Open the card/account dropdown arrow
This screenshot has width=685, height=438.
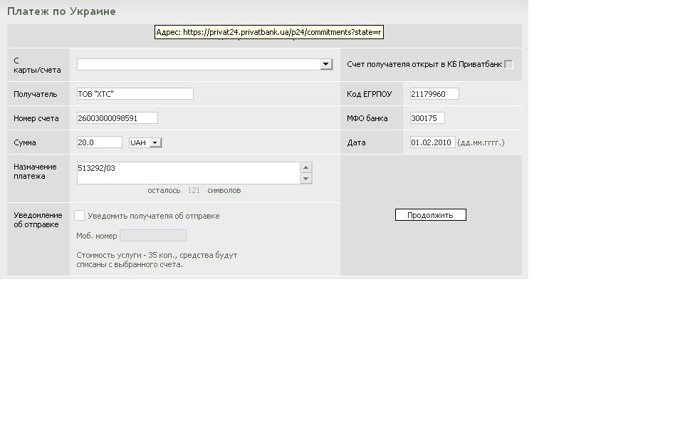[x=325, y=64]
